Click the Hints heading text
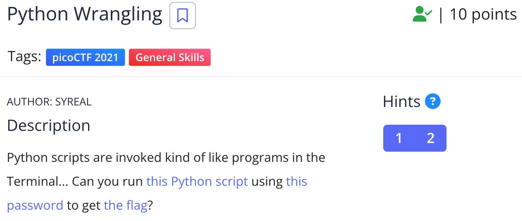Screen dimensions: 522x221 (x=401, y=102)
